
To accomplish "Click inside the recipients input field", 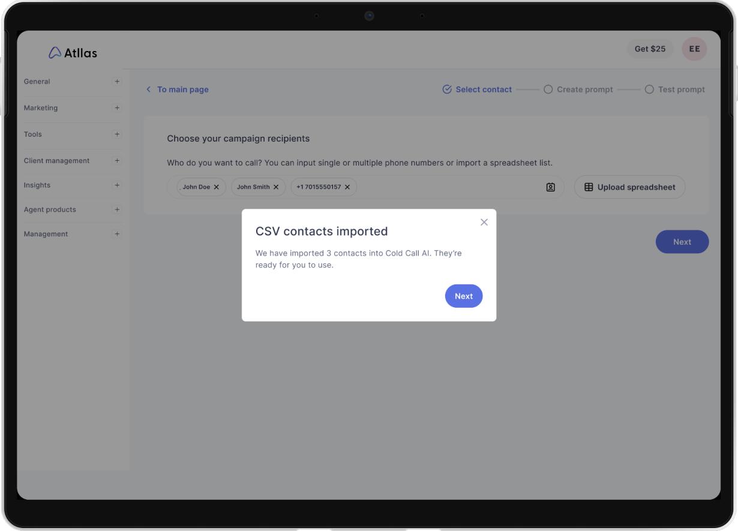I will click(450, 187).
